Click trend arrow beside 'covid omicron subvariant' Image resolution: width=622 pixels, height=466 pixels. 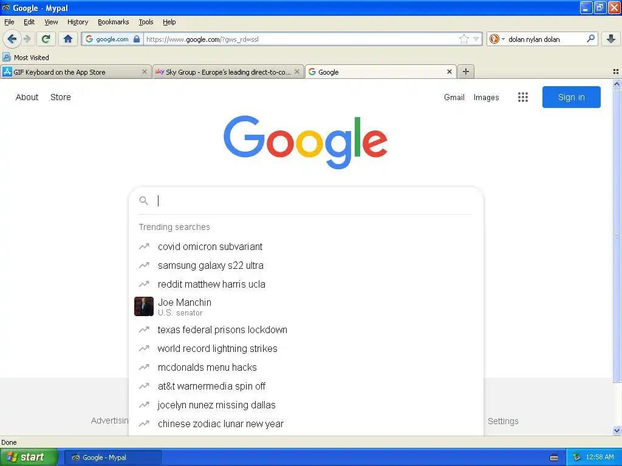[144, 246]
